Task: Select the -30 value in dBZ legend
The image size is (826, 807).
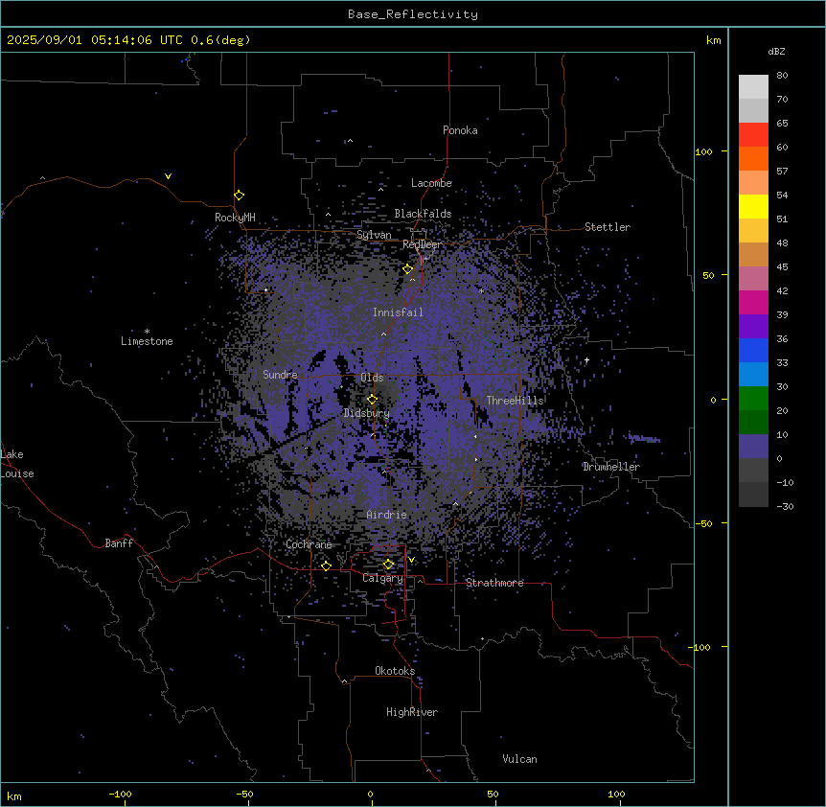Action: click(x=785, y=506)
